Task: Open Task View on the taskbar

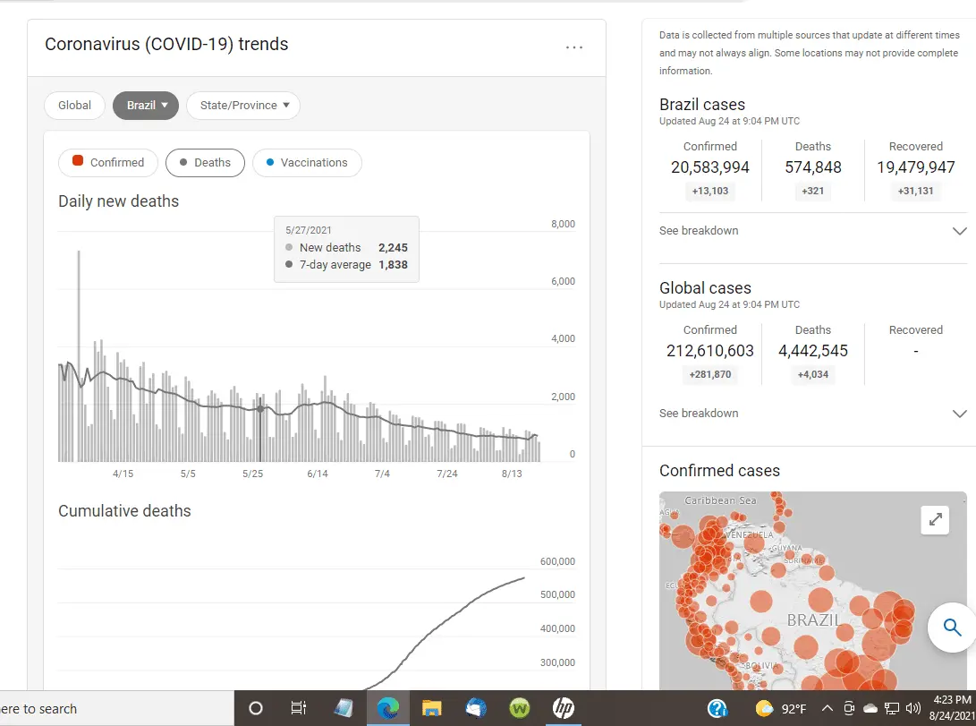Action: pyautogui.click(x=299, y=708)
